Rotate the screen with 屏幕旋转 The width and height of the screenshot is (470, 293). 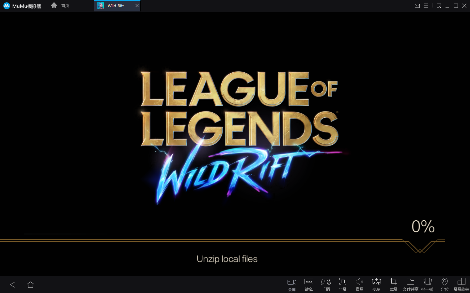pos(462,285)
